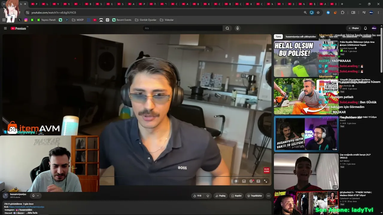The image size is (383, 215).
Task: Click the YouTube search field
Action: pos(183,28)
